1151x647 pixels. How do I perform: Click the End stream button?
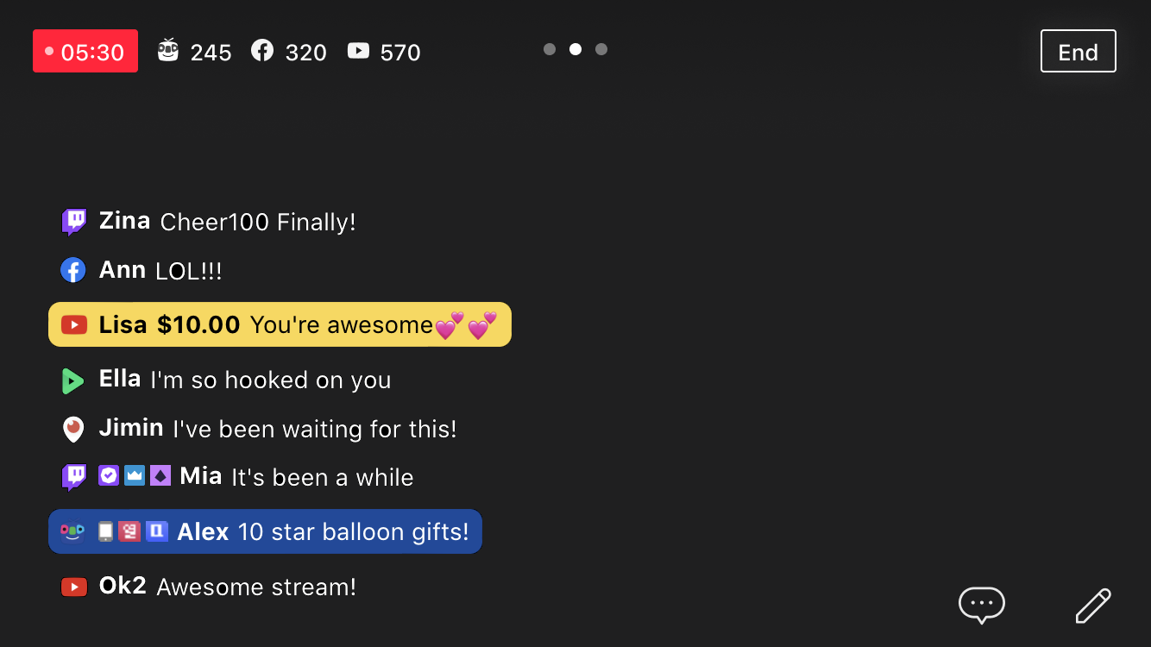[x=1078, y=52]
